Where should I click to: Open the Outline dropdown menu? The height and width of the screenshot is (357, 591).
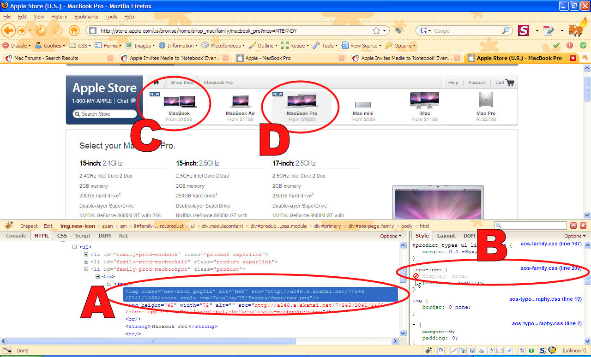[263, 45]
